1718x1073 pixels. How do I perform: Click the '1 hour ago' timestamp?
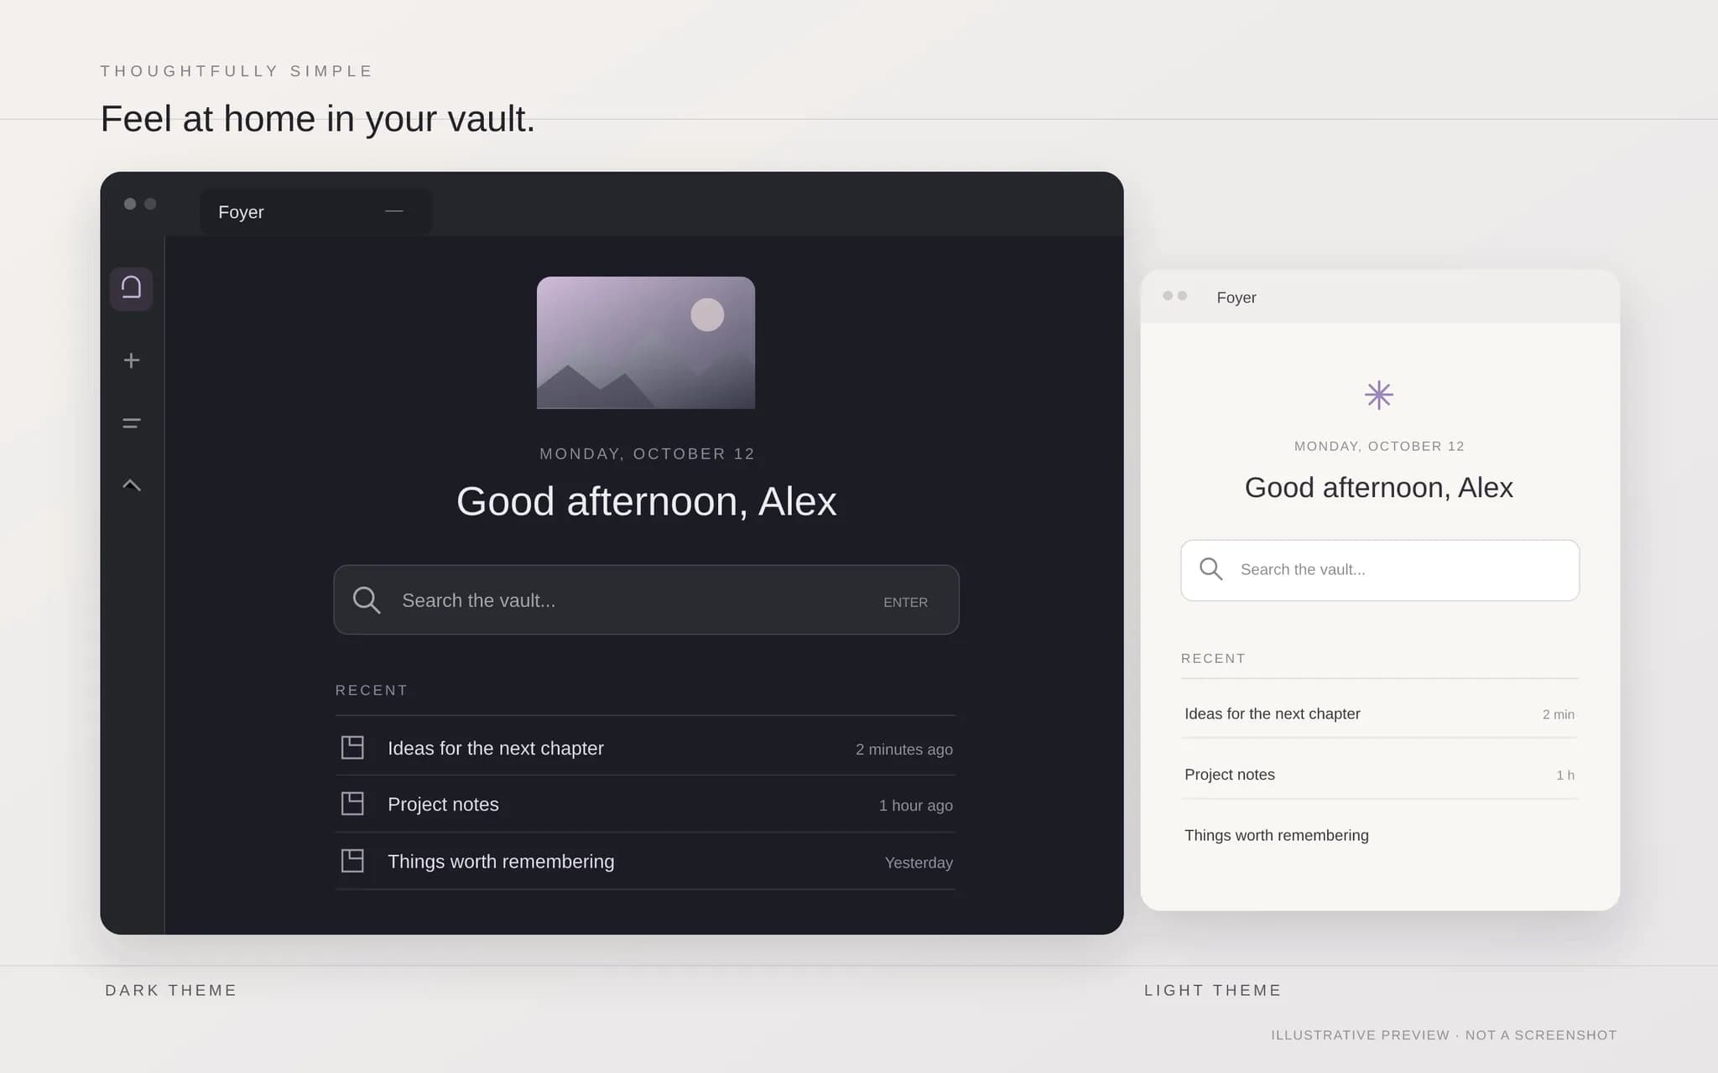[x=915, y=806]
